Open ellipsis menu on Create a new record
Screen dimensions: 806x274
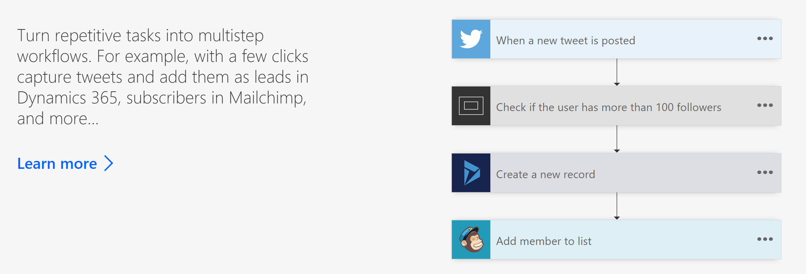pyautogui.click(x=765, y=172)
